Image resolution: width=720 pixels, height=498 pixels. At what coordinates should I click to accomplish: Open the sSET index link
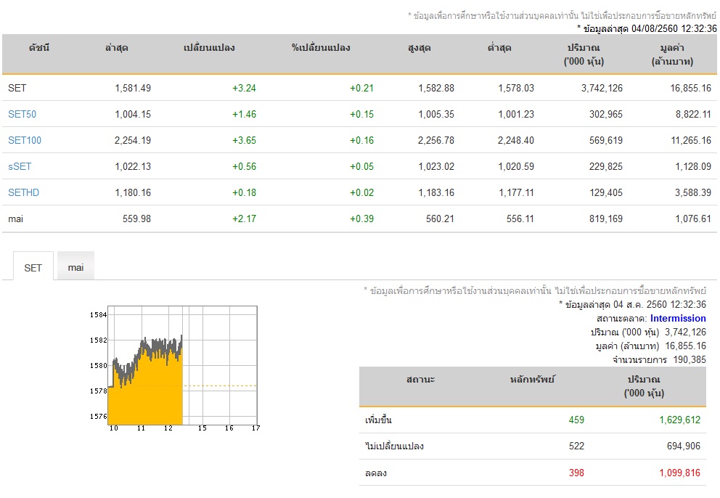point(20,166)
